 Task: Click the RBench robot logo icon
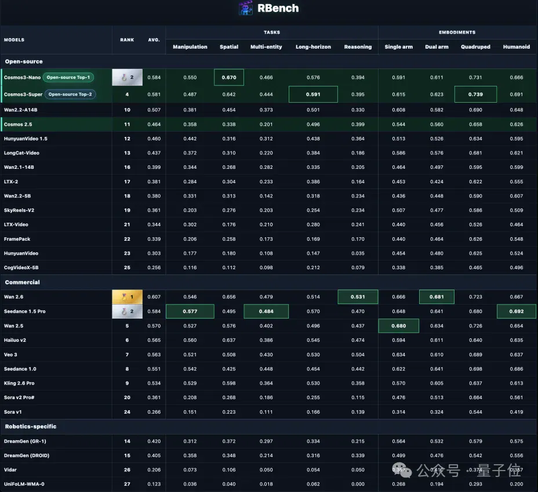point(246,8)
